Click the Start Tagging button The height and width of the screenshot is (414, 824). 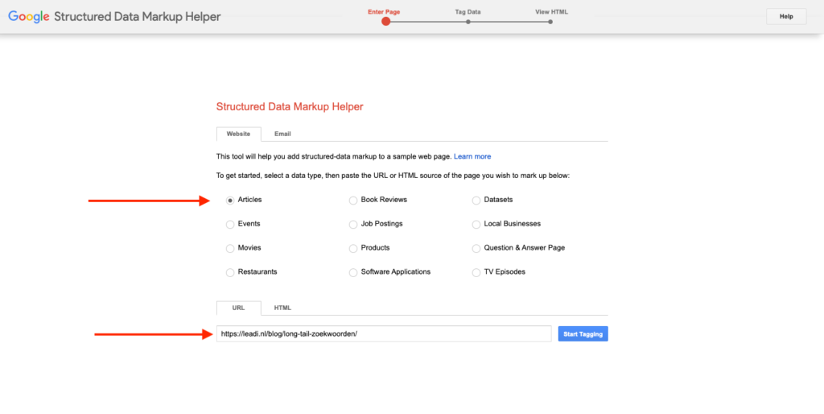583,334
